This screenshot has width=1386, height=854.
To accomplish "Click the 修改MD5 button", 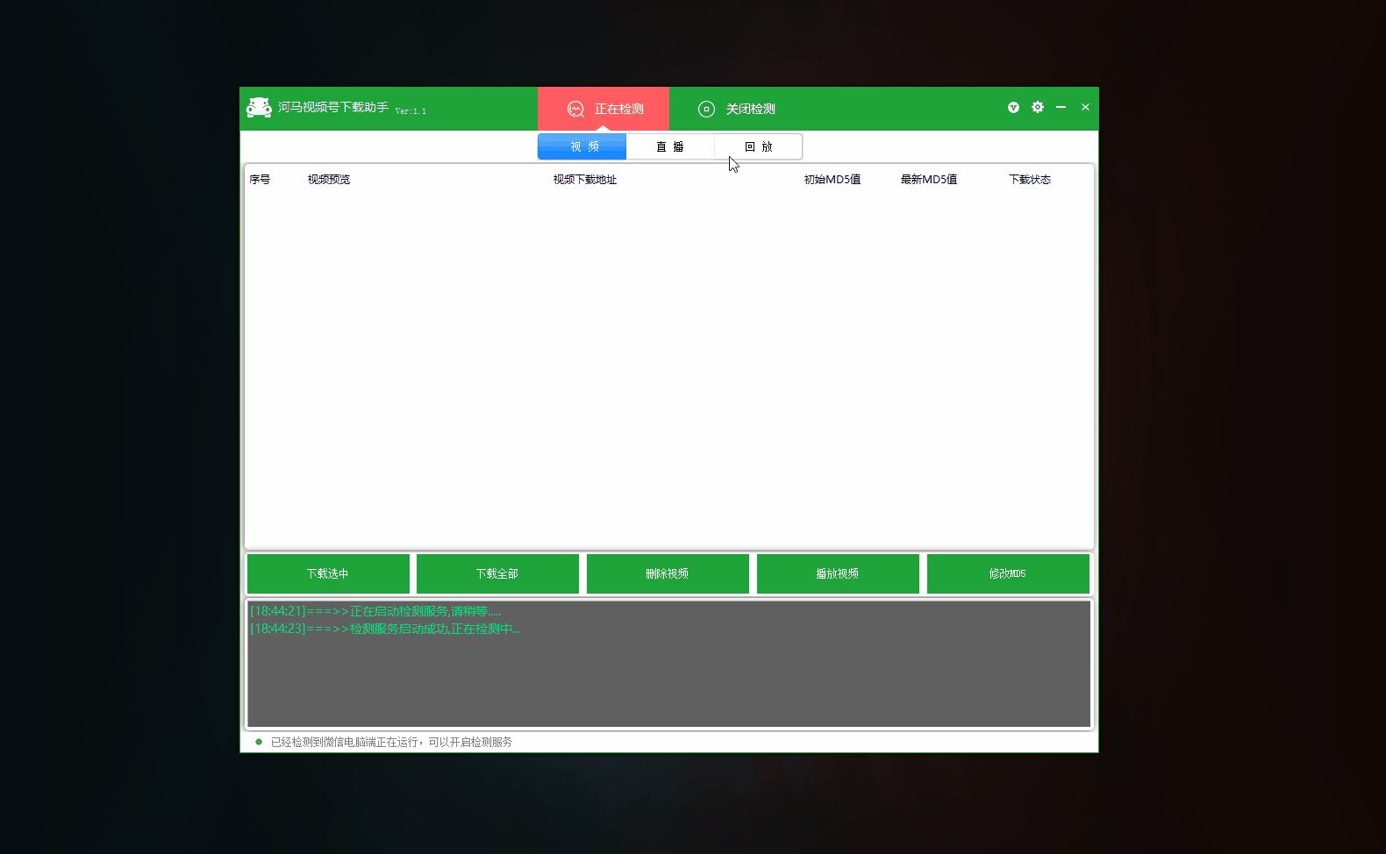I will pos(1008,573).
